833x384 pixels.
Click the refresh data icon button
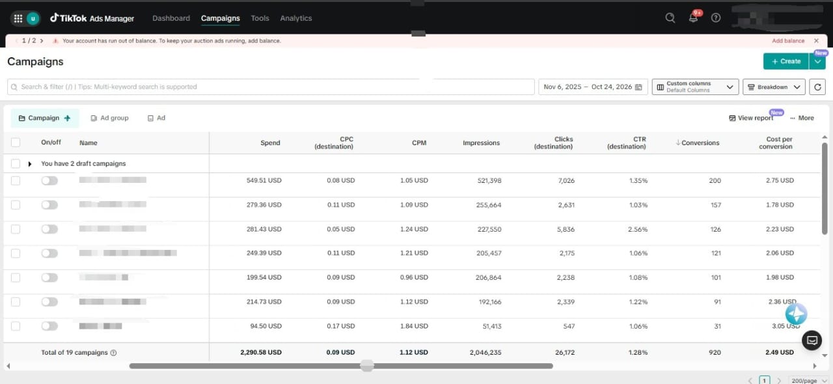[817, 87]
